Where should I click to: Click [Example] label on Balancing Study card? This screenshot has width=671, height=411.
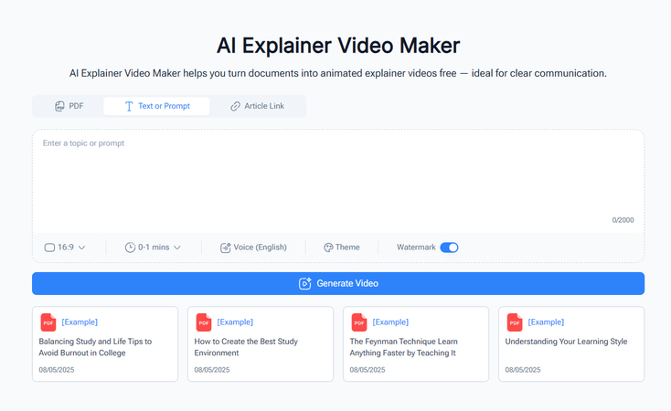80,322
